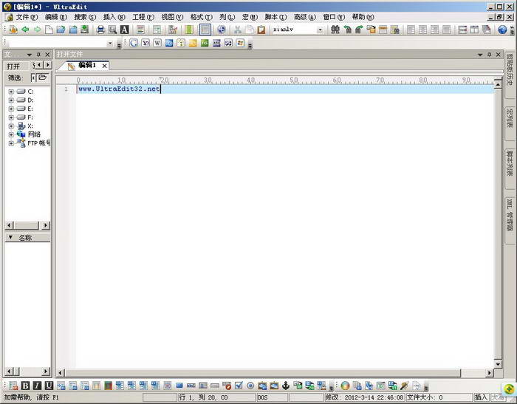Click the binoculars Find icon

coord(335,30)
